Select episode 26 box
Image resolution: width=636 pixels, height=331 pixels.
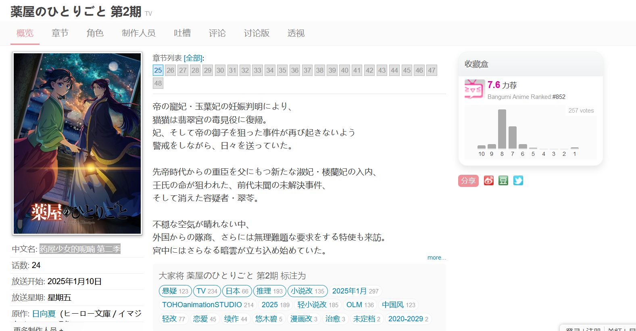(171, 70)
